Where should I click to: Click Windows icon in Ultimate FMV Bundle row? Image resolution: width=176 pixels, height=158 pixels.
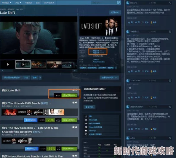[x=73, y=103]
